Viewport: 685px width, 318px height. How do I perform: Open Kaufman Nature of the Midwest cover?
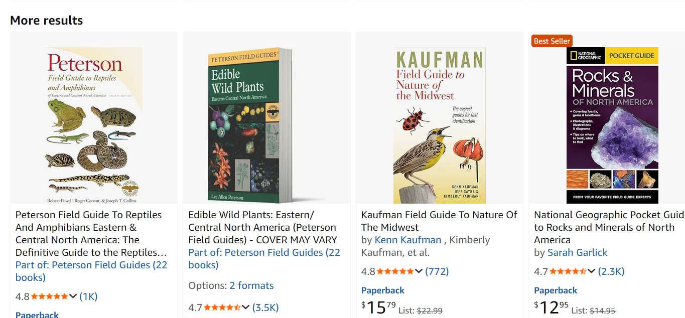coord(439,125)
